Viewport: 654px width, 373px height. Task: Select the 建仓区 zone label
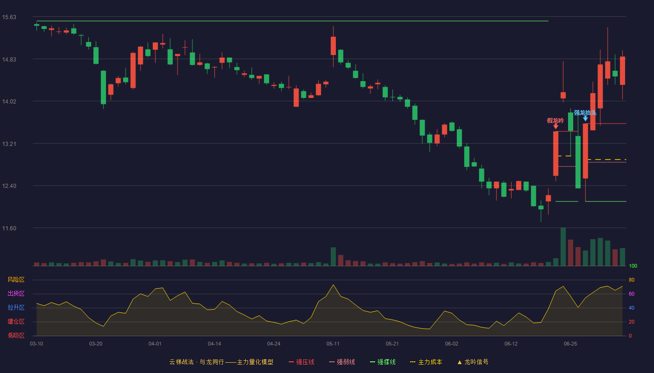pos(16,322)
